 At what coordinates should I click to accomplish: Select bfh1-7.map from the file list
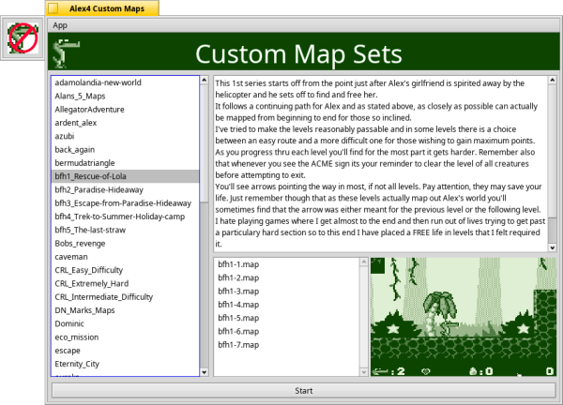click(238, 345)
